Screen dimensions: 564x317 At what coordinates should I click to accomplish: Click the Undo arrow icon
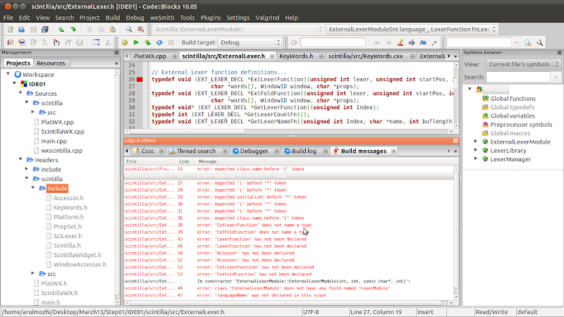pyautogui.click(x=61, y=30)
